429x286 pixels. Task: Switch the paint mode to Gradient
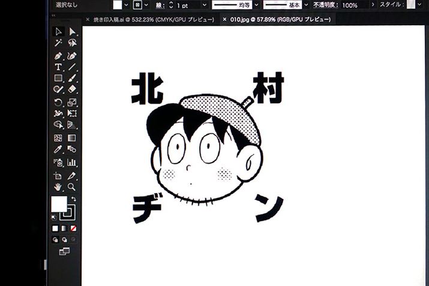tap(64, 228)
